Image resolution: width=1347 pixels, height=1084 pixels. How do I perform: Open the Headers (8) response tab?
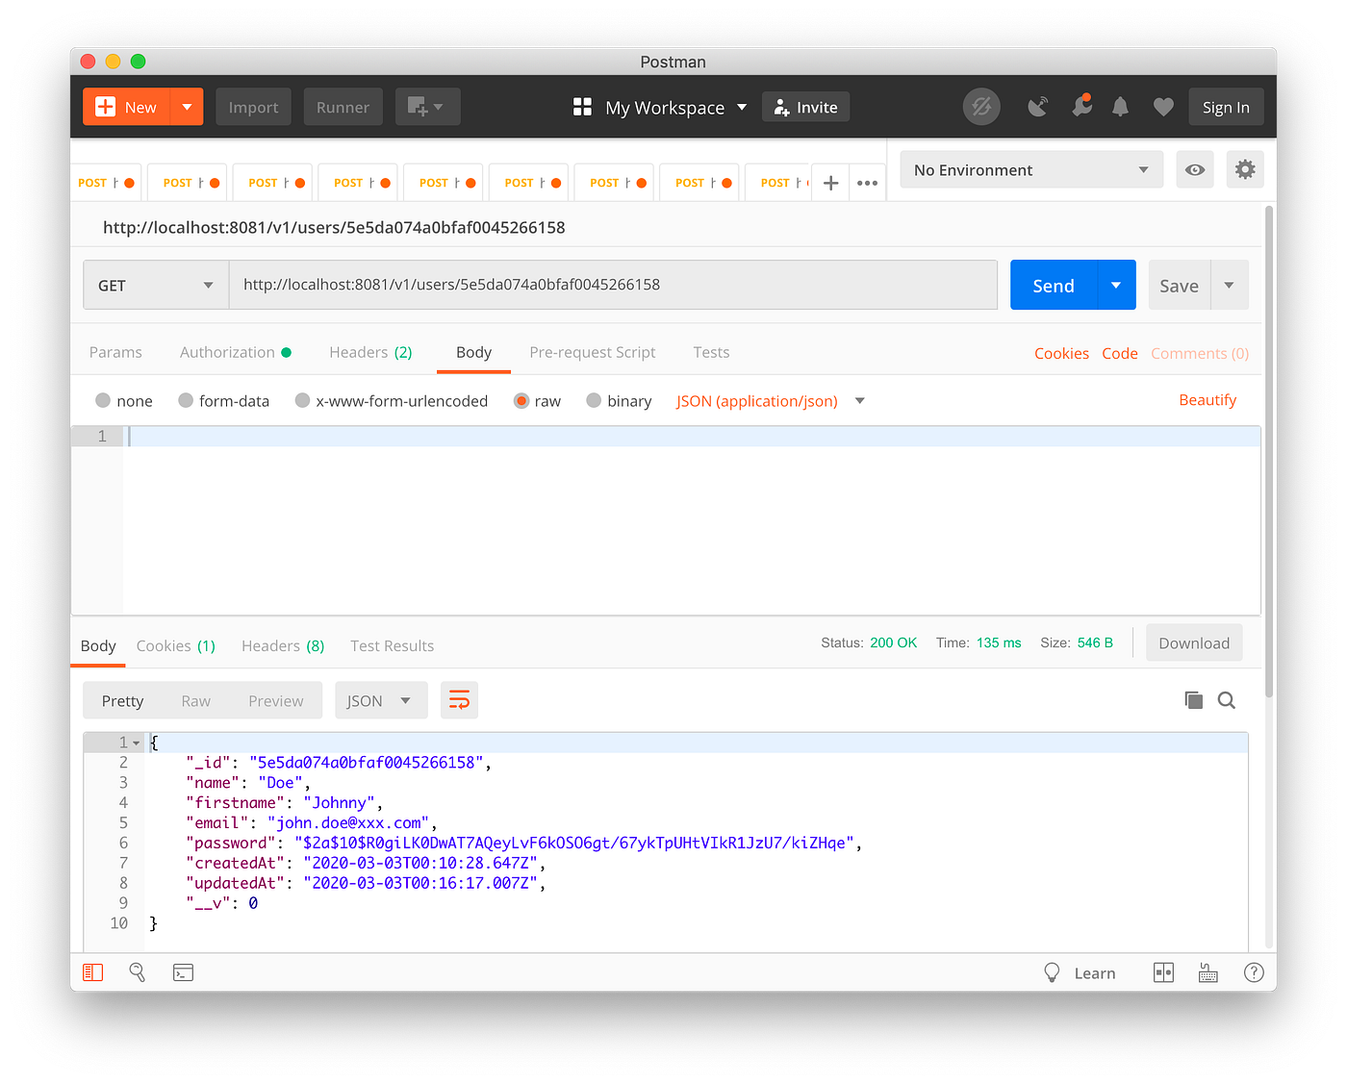click(282, 645)
